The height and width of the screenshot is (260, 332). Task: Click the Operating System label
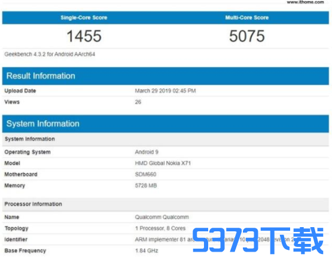[x=28, y=152]
